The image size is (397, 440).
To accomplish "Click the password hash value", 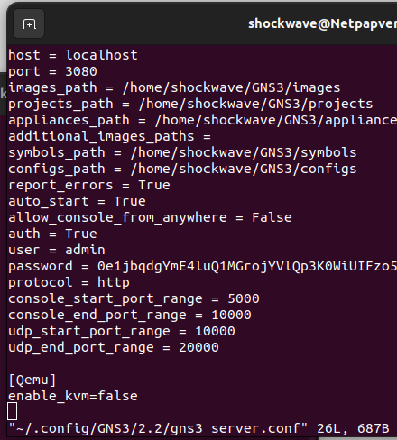I will coord(247,266).
